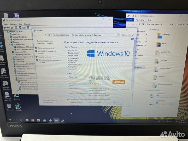The height and width of the screenshot is (141, 188).
Task: Open Explorer address bar history dropdown
Action: [x=171, y=25]
